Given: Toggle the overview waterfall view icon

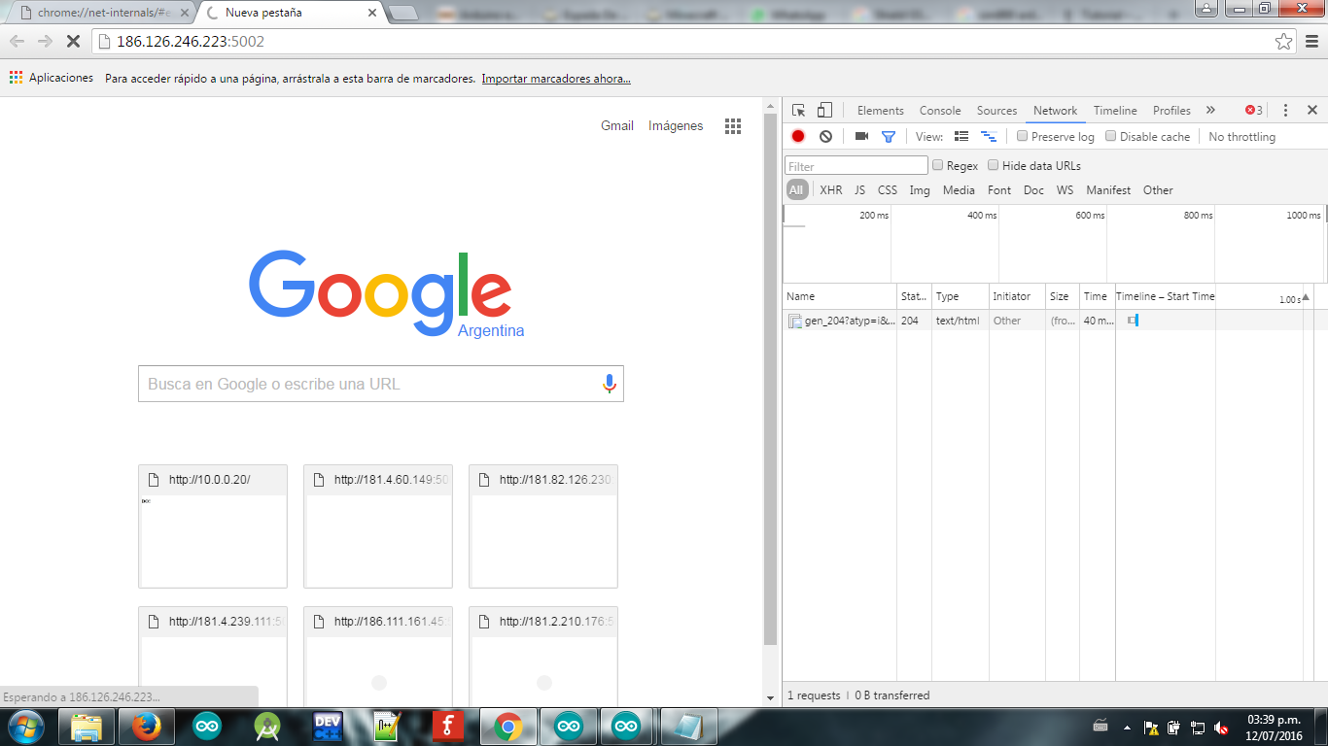Looking at the screenshot, I should coord(989,137).
